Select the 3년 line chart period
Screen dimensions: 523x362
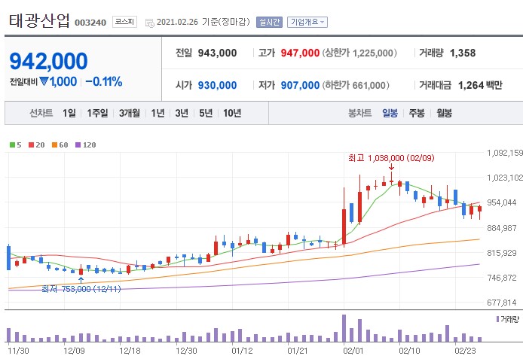[x=182, y=113]
